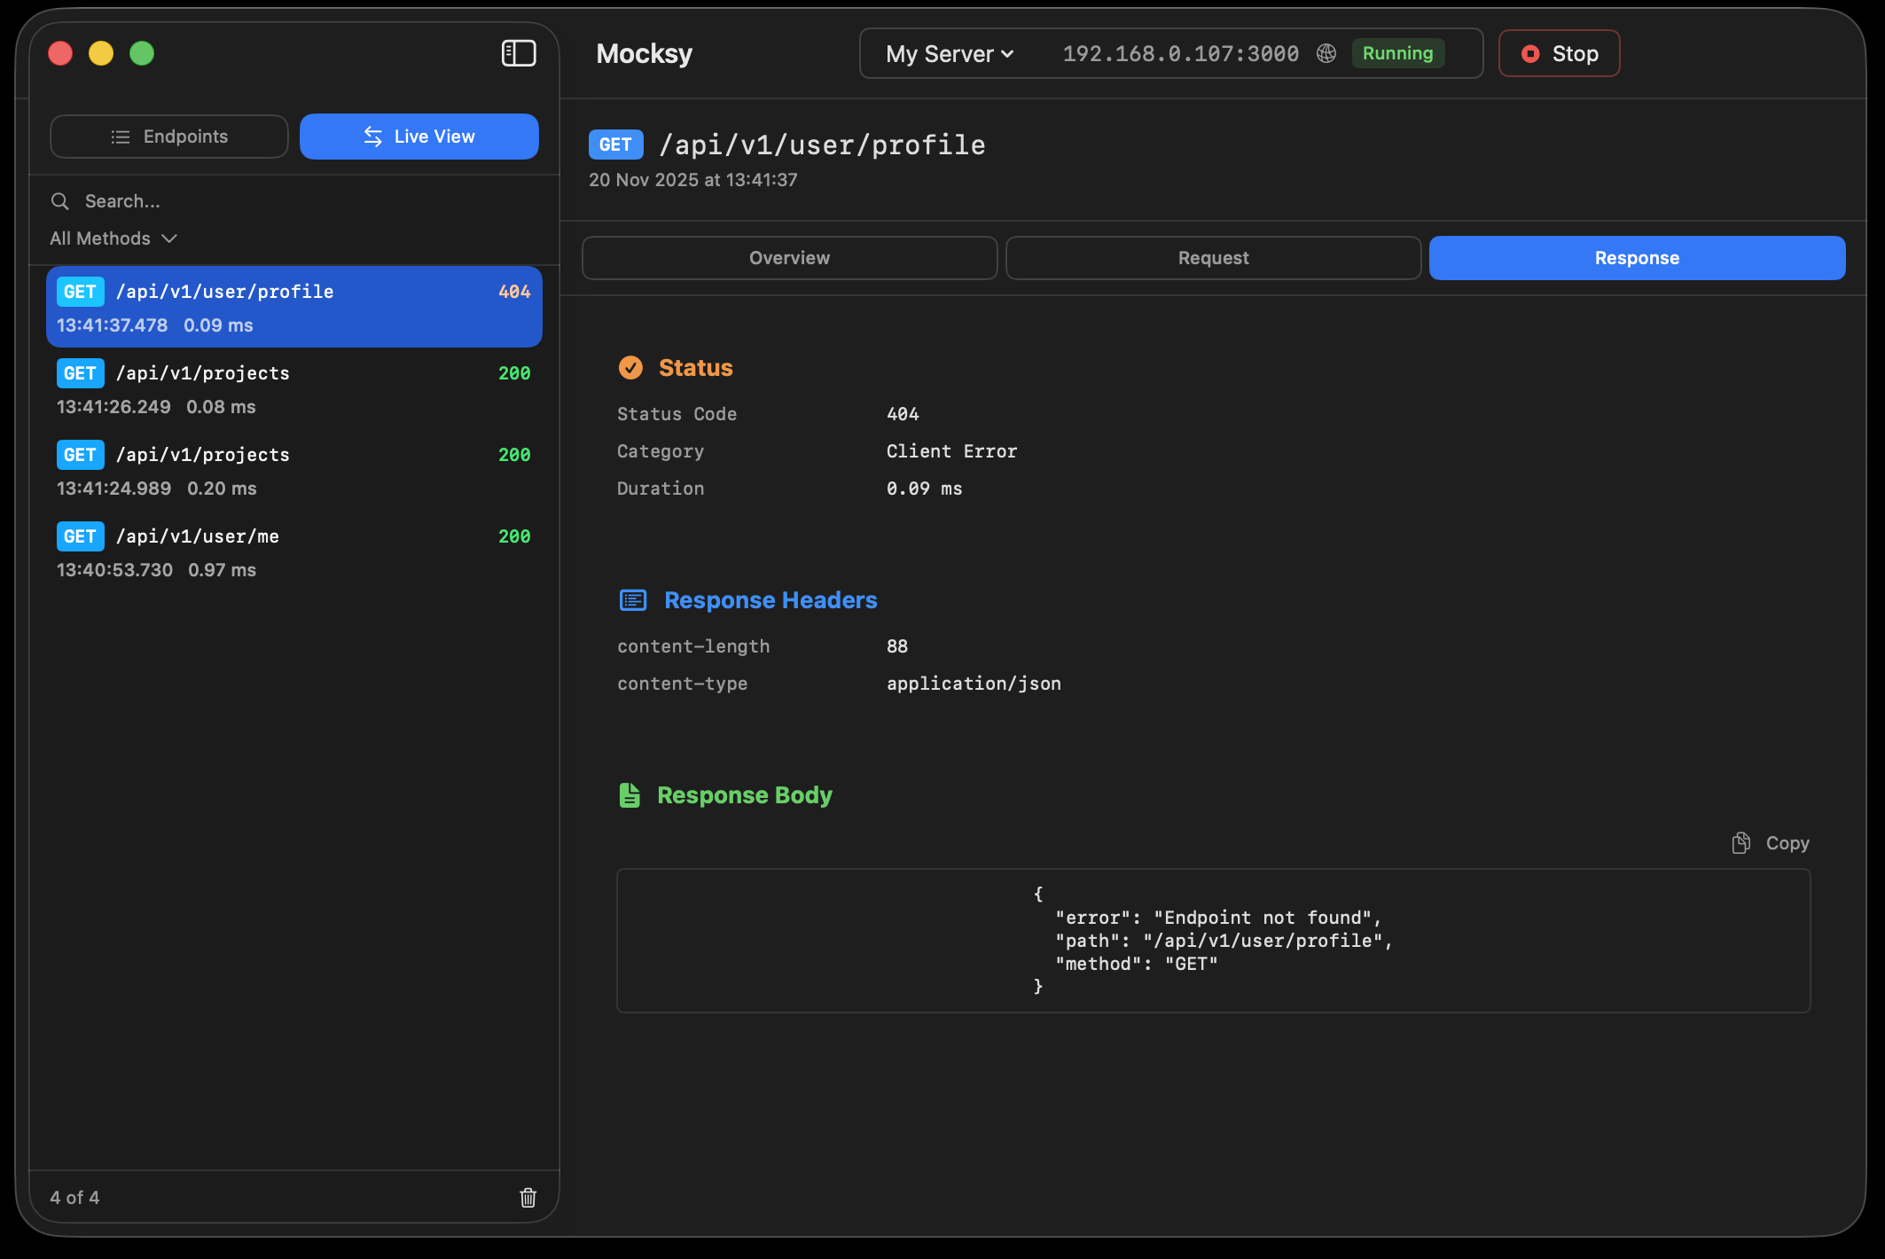The height and width of the screenshot is (1259, 1885).
Task: Stop the running server
Action: click(x=1558, y=53)
